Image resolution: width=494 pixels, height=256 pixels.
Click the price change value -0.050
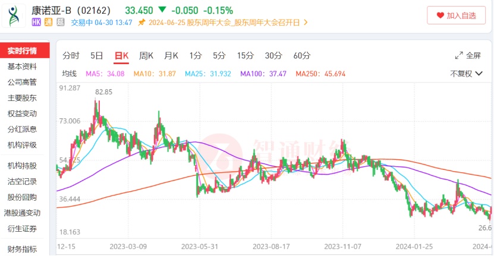[x=185, y=10]
